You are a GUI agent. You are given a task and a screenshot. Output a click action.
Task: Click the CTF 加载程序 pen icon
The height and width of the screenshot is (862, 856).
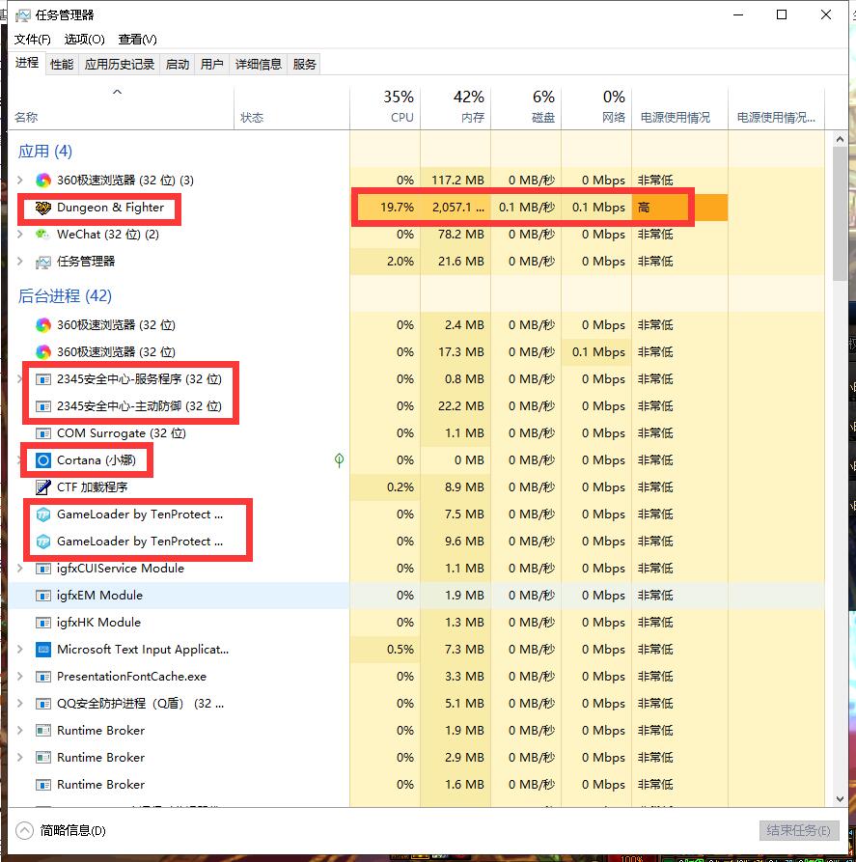42,487
